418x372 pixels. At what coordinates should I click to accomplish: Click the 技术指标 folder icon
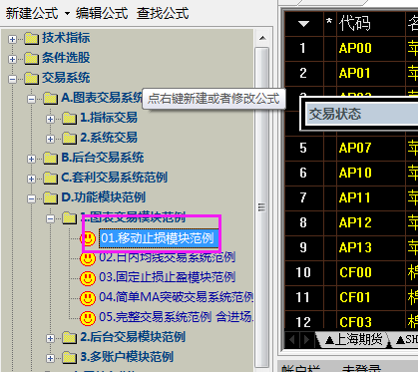pos(32,39)
